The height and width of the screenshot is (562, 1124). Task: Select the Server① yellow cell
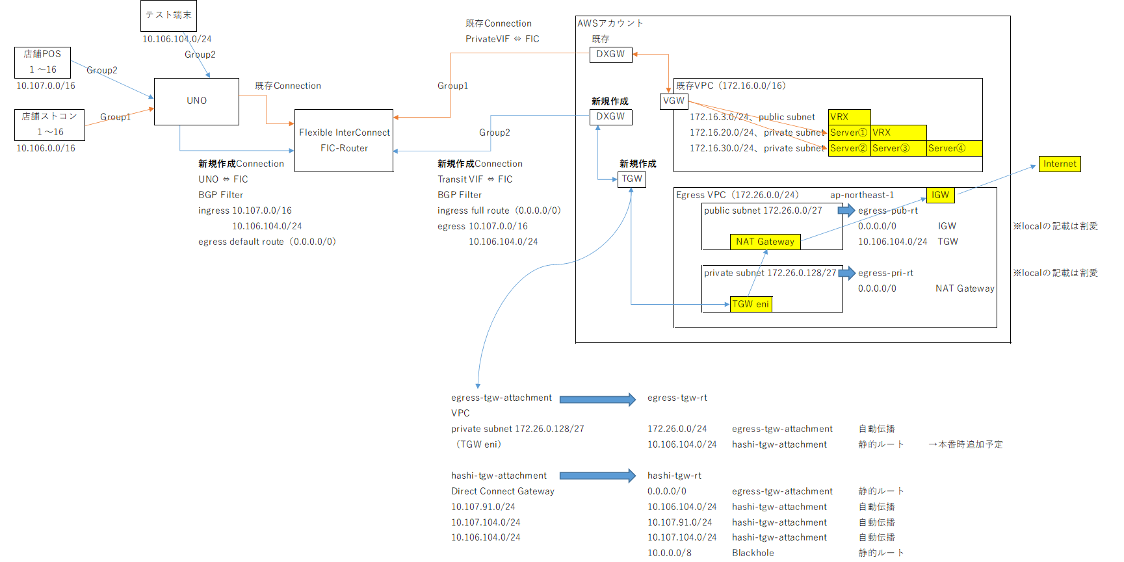click(x=850, y=133)
